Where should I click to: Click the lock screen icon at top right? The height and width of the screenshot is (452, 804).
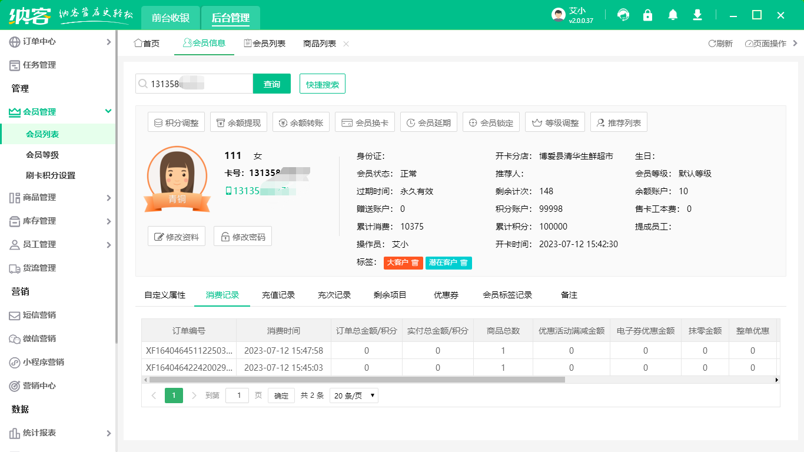point(647,14)
